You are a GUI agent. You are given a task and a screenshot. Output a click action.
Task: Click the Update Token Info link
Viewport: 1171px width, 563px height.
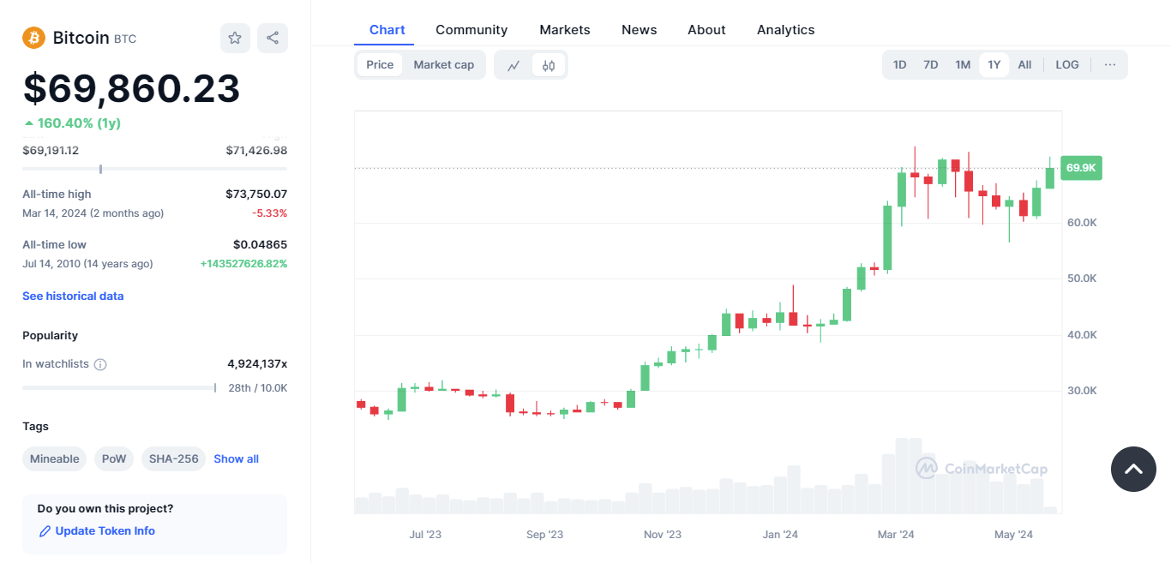point(105,531)
